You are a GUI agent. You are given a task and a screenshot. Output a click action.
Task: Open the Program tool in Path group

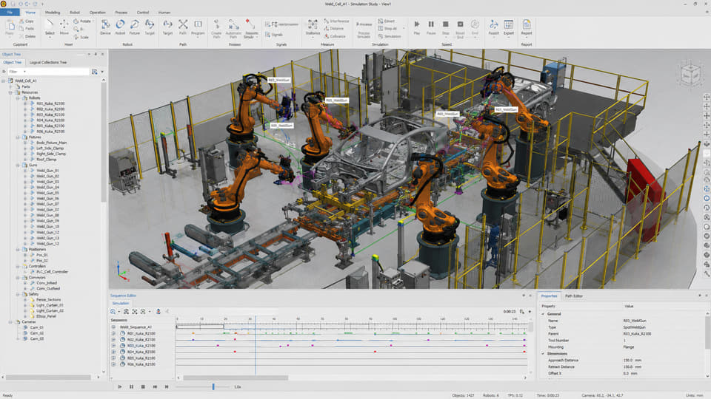point(198,27)
